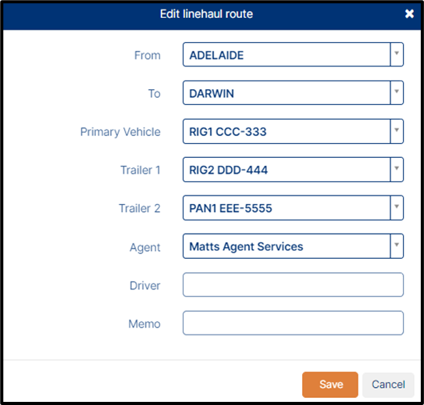The image size is (424, 405).
Task: Focus the empty Memo text box
Action: point(293,323)
